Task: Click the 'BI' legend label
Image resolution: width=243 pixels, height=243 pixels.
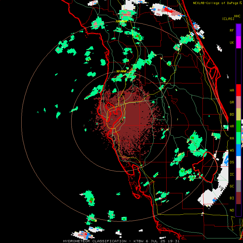Action: click(232, 198)
